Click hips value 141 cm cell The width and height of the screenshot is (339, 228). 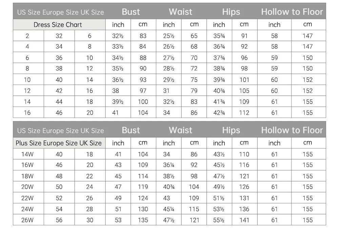pos(244,220)
